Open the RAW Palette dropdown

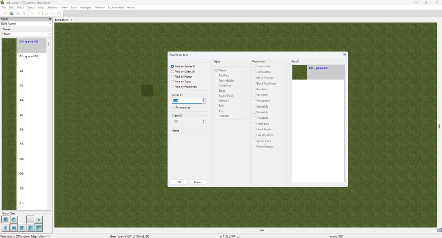tap(26, 24)
